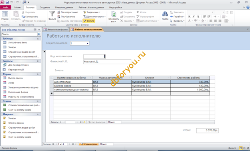
Task: Click the record selector arrow beside the form
Action: 44,52
